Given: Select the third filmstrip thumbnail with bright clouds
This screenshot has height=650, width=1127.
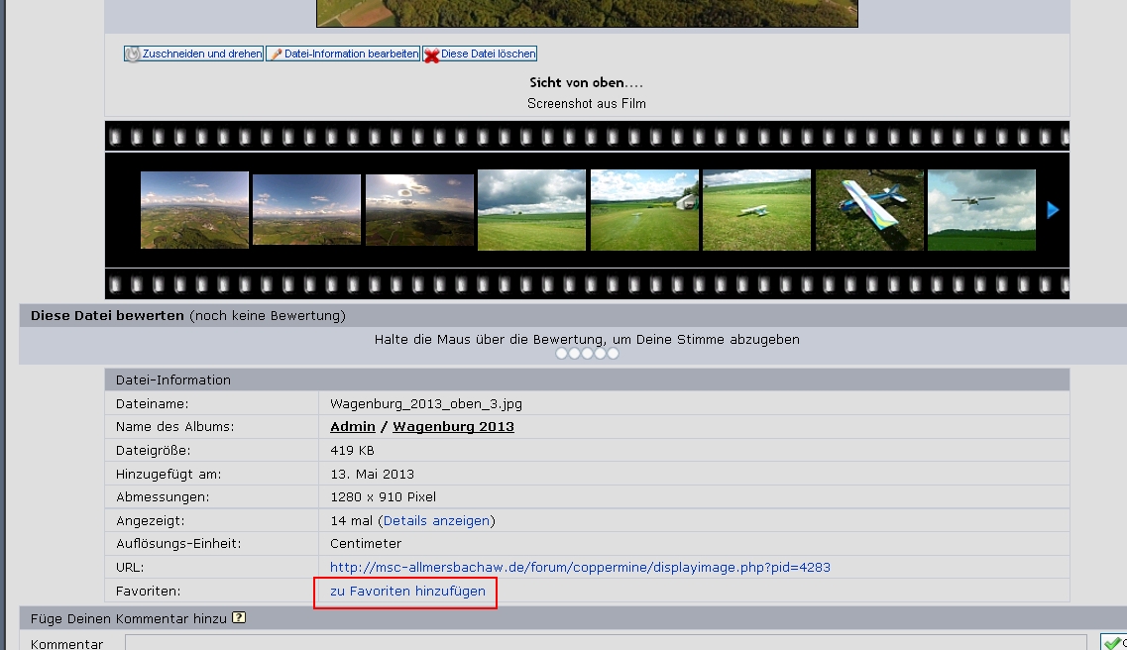Looking at the screenshot, I should click(419, 210).
